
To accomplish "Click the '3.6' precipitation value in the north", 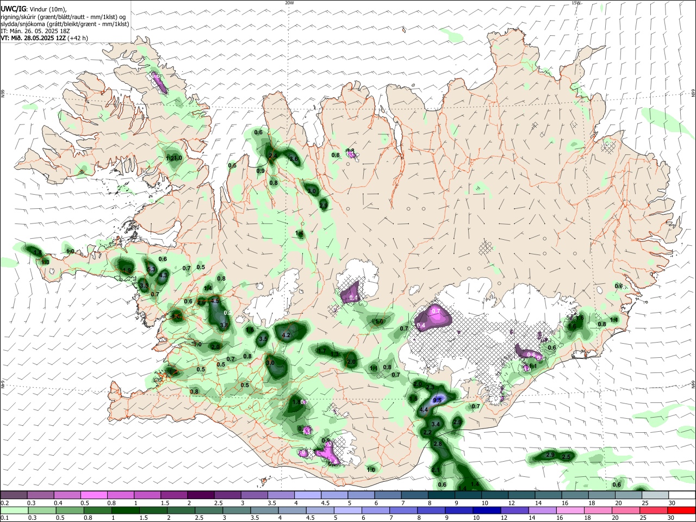I will click(x=294, y=159).
